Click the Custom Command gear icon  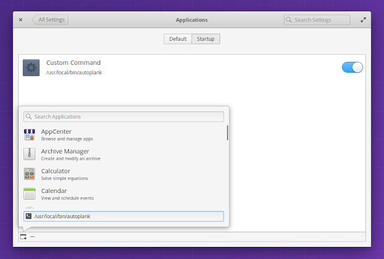coord(31,68)
